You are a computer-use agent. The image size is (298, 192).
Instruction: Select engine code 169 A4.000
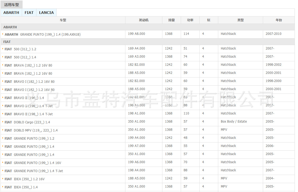click(136, 48)
